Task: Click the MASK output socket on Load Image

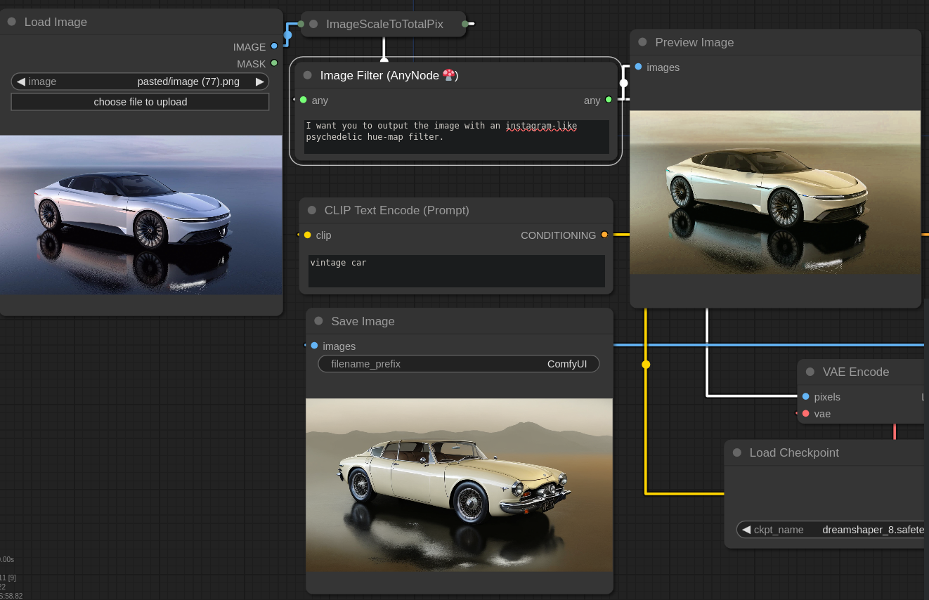Action: coord(274,63)
